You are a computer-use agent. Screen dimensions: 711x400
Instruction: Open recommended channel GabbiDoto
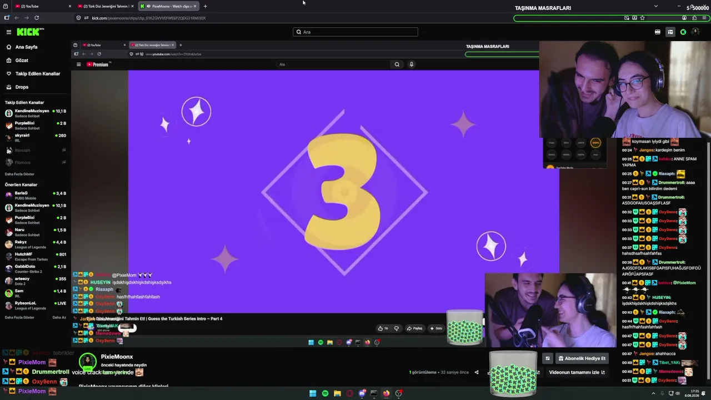tap(36, 268)
